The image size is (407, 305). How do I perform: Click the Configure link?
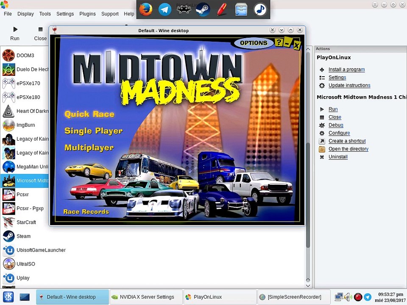(x=339, y=133)
